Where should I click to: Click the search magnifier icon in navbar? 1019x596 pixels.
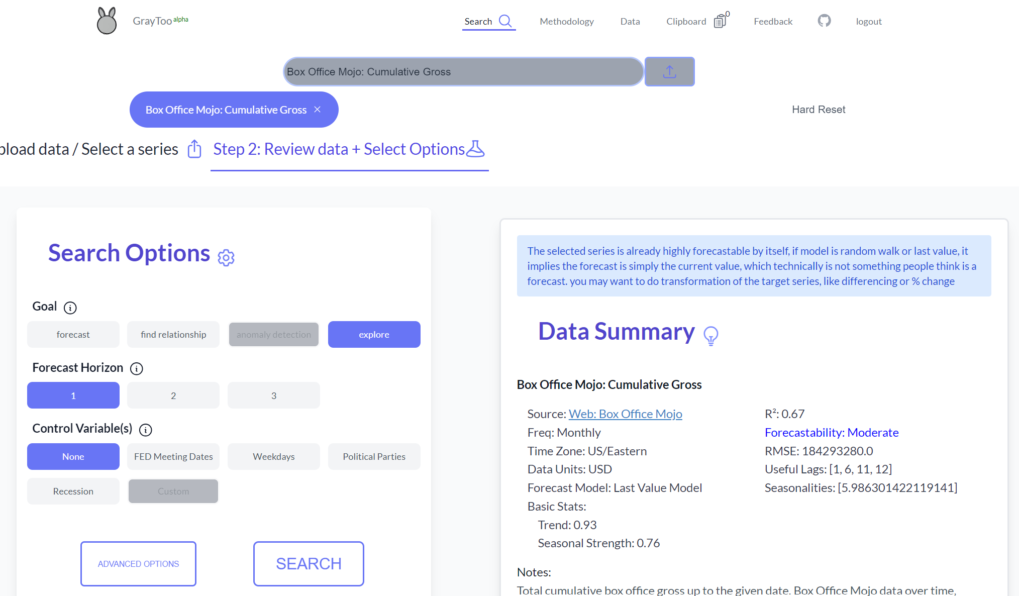click(505, 21)
